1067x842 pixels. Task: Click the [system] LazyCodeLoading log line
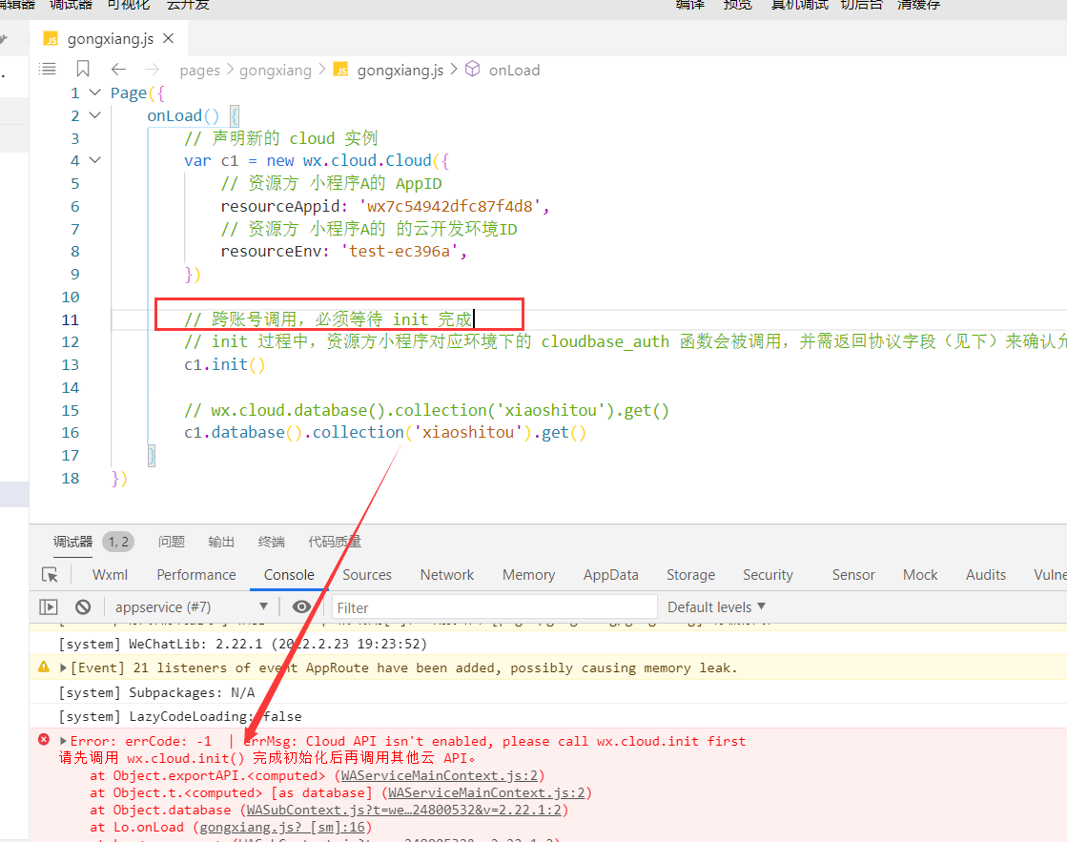[x=180, y=717]
